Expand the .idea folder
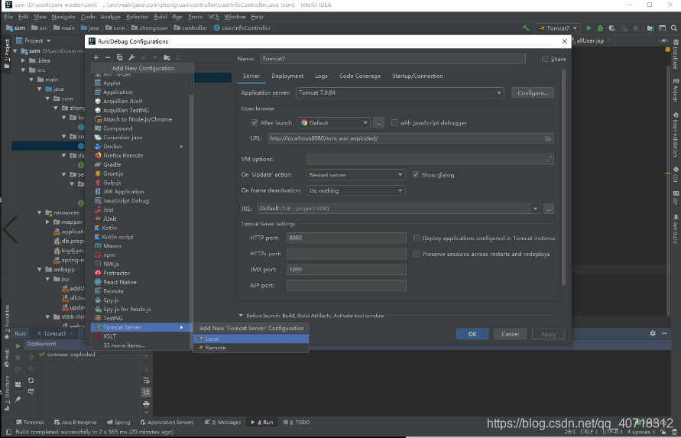This screenshot has width=681, height=438. pos(24,60)
